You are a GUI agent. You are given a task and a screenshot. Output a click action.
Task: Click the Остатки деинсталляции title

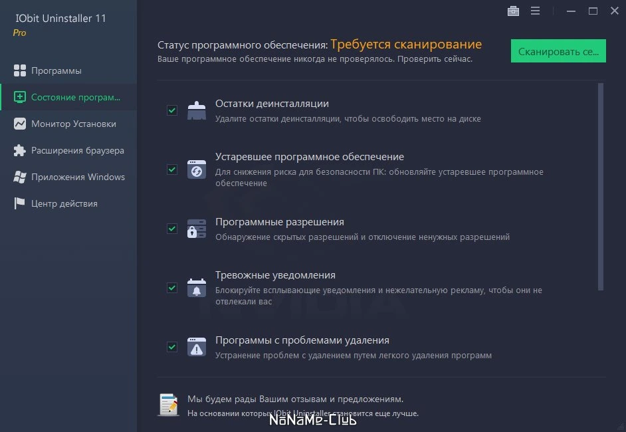pos(272,104)
